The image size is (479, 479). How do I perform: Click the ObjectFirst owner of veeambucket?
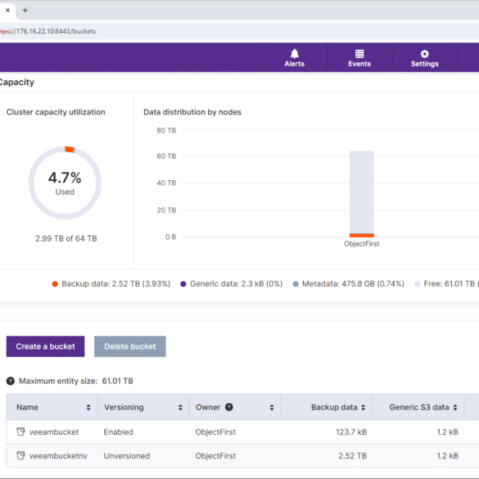(x=215, y=432)
